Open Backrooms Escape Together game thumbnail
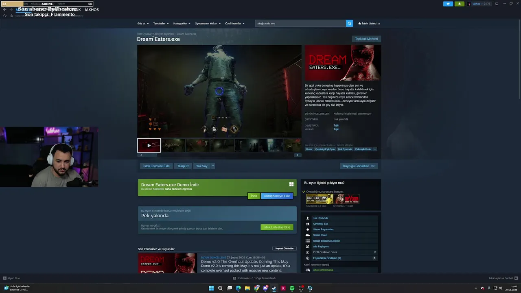This screenshot has width=521, height=293. coord(319,199)
